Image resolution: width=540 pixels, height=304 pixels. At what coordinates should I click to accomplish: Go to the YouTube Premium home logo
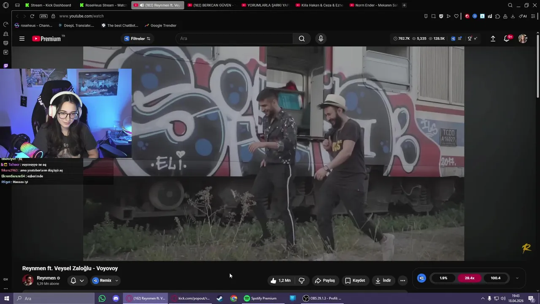[48, 38]
